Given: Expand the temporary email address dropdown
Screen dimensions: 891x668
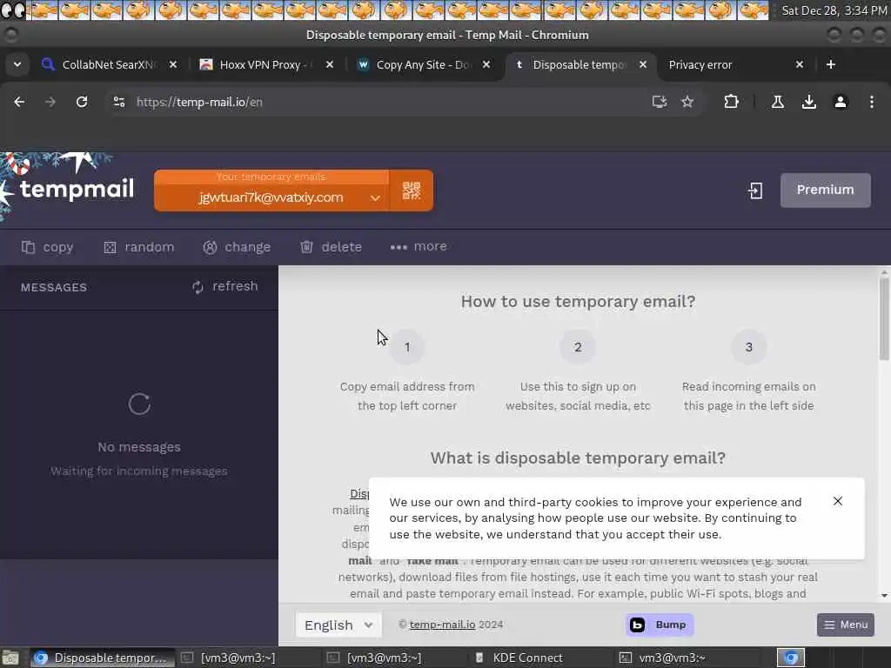Looking at the screenshot, I should tap(375, 197).
